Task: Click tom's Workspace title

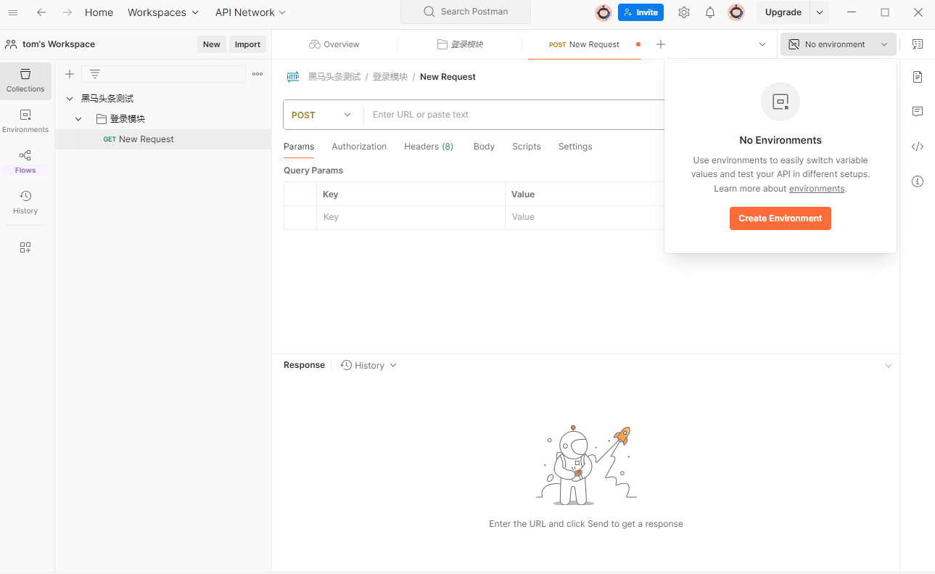Action: 59,44
